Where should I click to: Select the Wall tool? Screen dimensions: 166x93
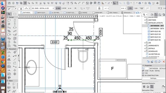pos(9,20)
